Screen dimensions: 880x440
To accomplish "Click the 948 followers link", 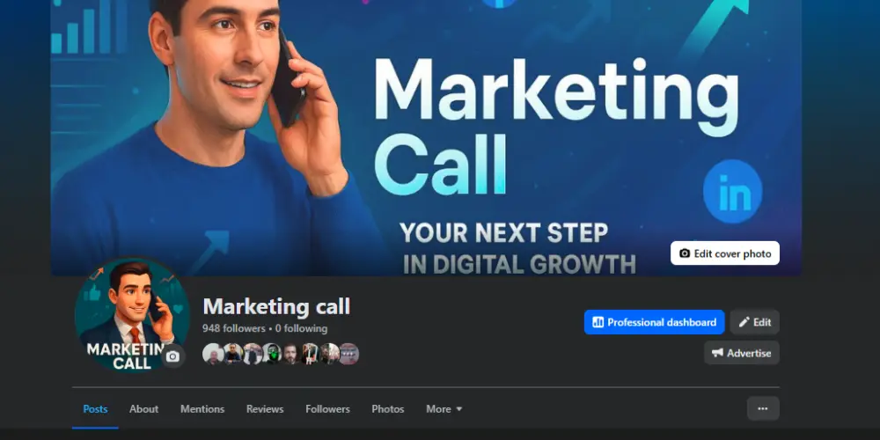I will [x=234, y=328].
